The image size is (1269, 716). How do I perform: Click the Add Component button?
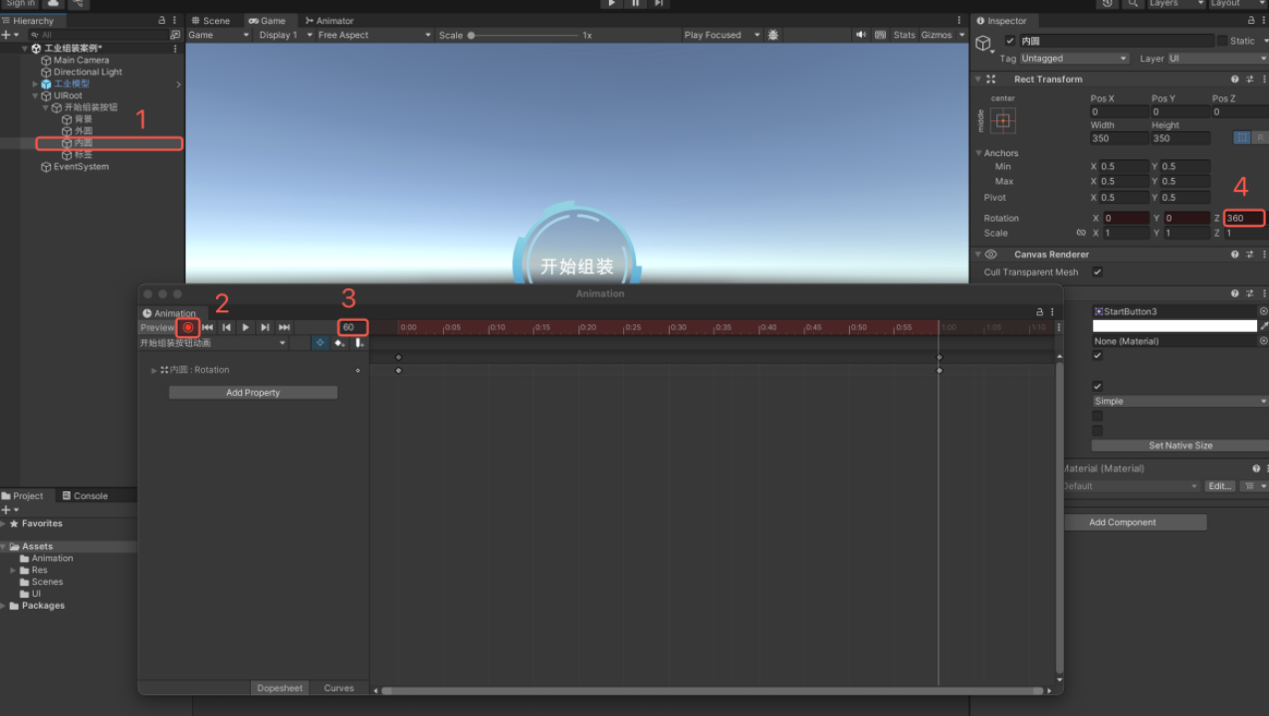[1122, 522]
